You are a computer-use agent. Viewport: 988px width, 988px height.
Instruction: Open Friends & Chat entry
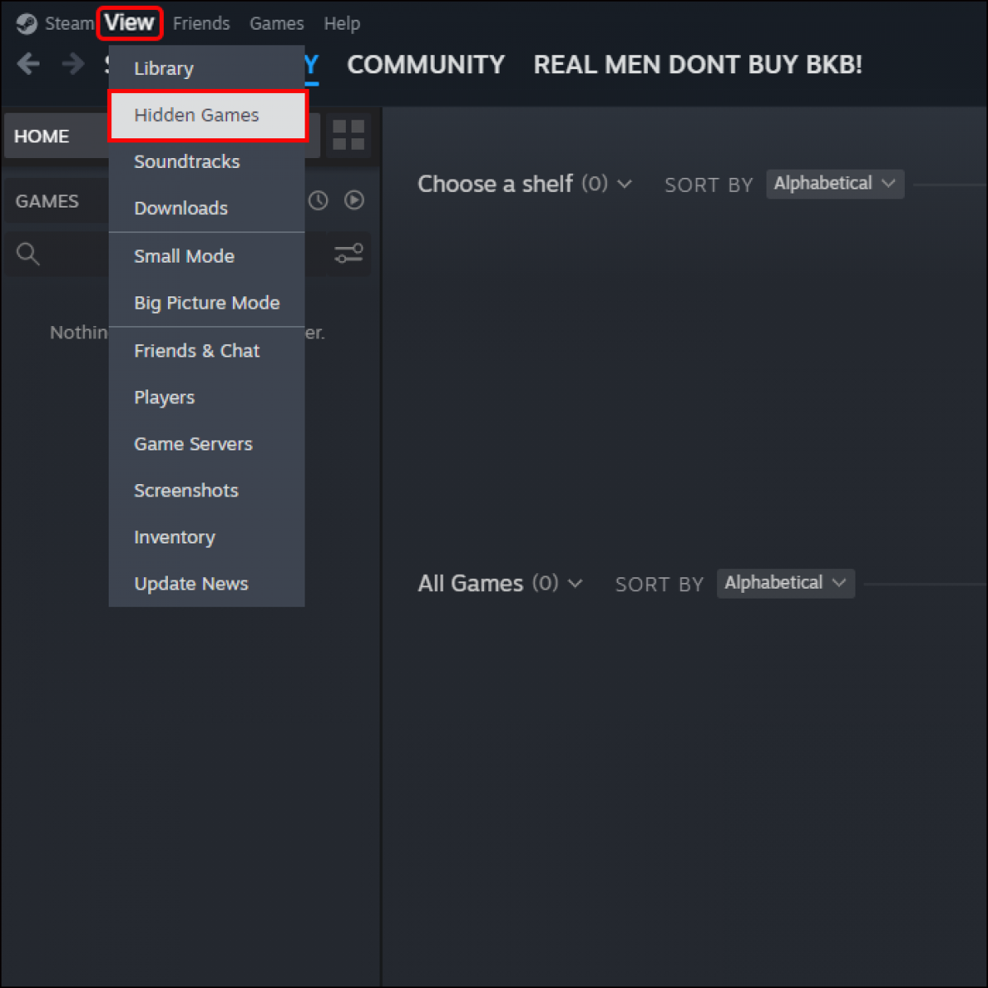coord(207,351)
